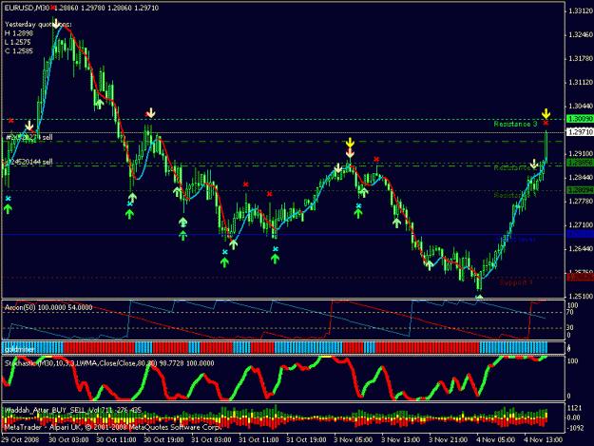Select yellow down arrow stacked above white arrow
Image resolution: width=594 pixels, height=446 pixels.
point(350,143)
